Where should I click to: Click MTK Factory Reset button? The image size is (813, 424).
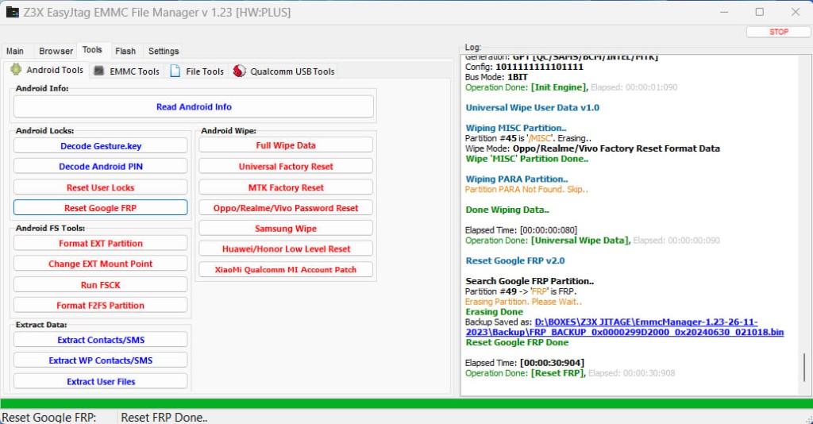click(286, 187)
